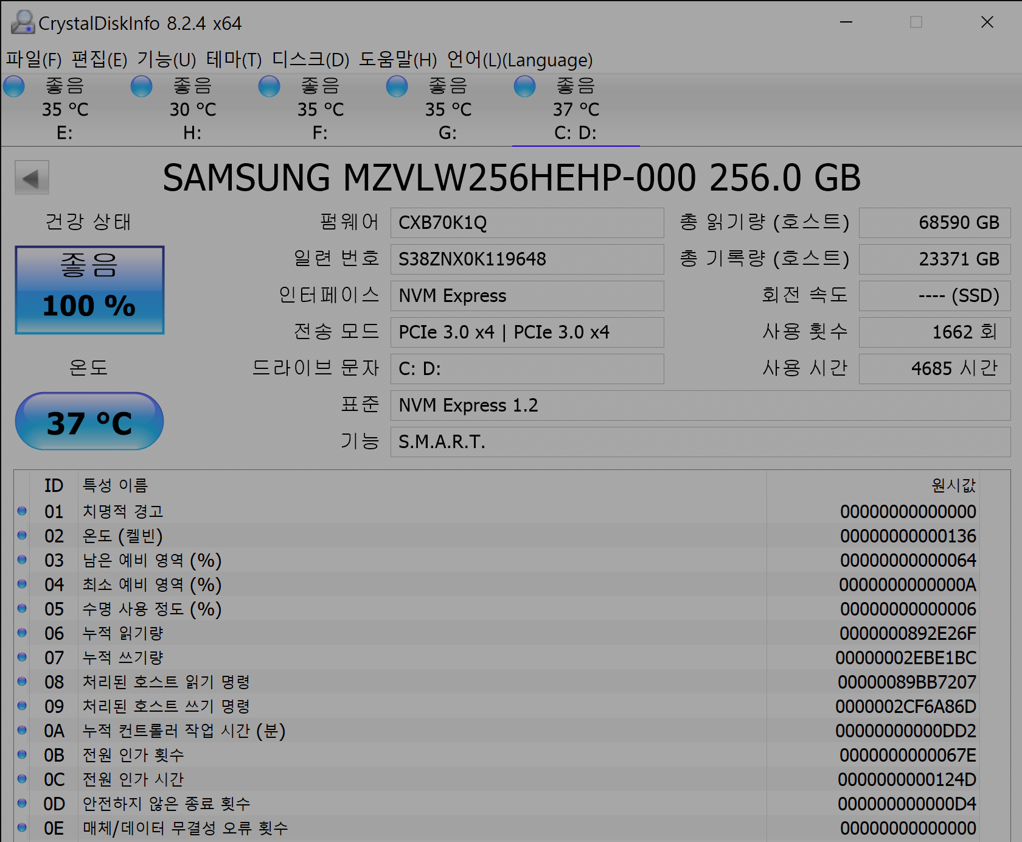
Task: Select raw value 0000000892E26F
Action: click(x=908, y=633)
